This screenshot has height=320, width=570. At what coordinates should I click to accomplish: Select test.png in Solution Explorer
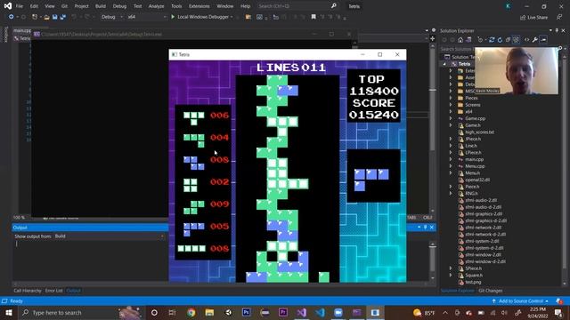473,282
